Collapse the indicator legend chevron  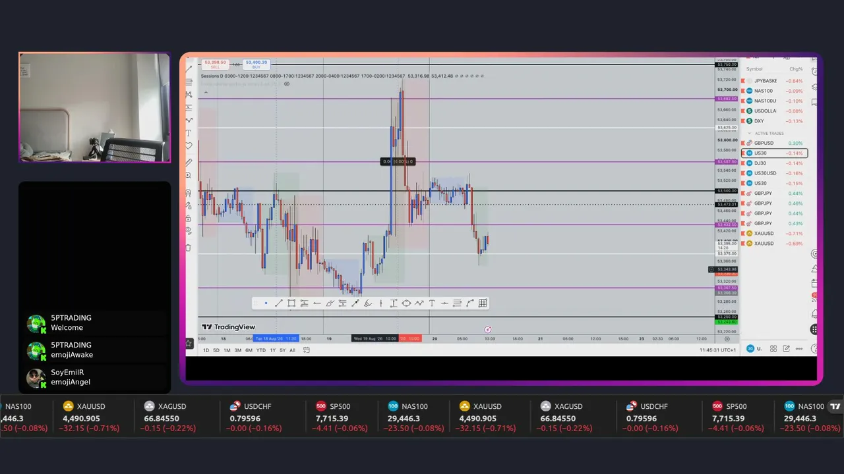click(206, 92)
